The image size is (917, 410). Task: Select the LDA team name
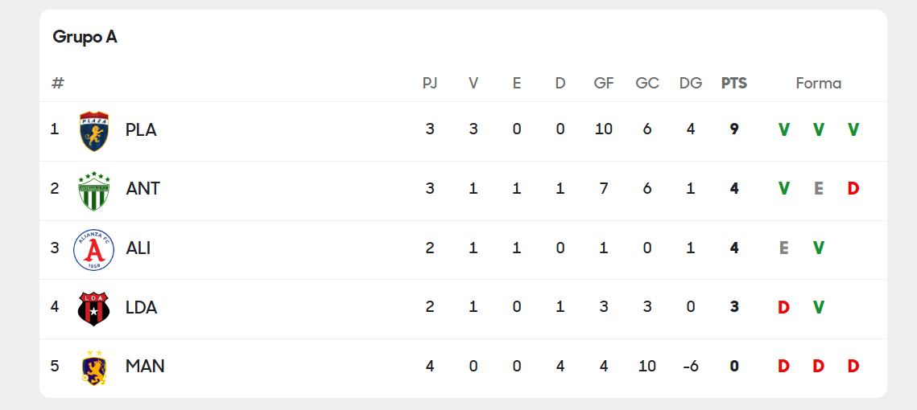point(141,307)
